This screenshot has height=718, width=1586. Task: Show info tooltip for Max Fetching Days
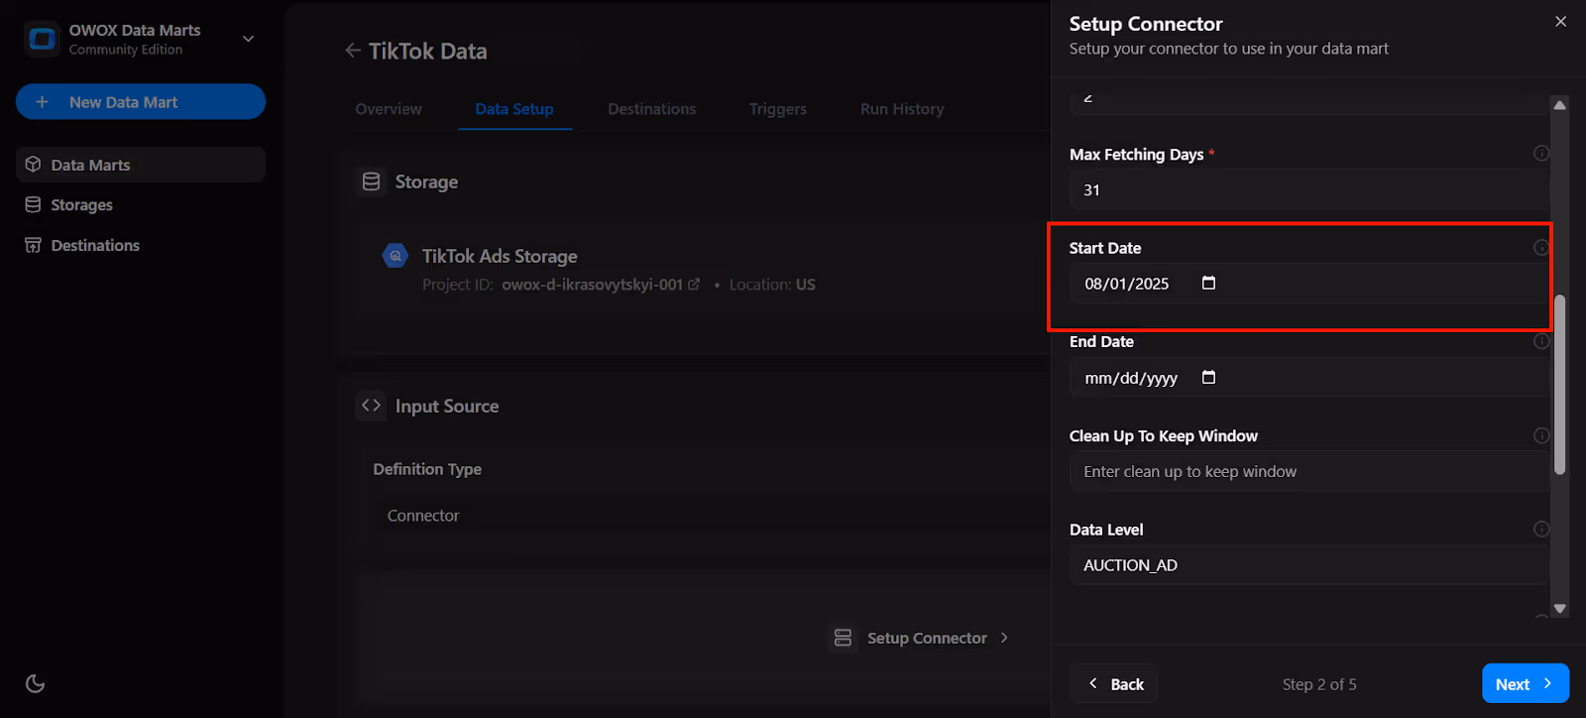[1541, 153]
